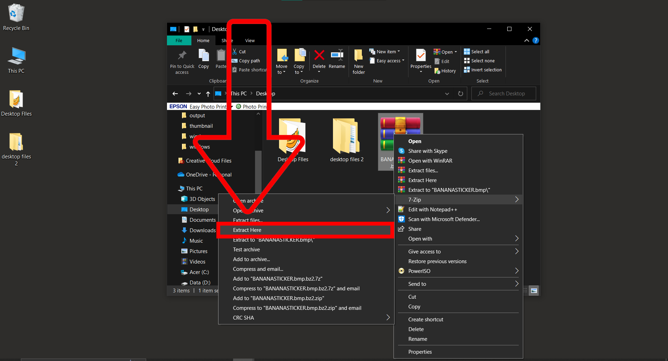Invert selection of files

coord(483,70)
